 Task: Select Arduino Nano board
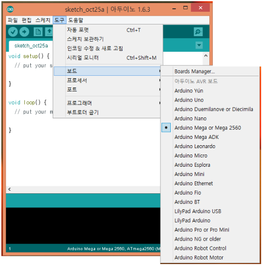(210, 118)
